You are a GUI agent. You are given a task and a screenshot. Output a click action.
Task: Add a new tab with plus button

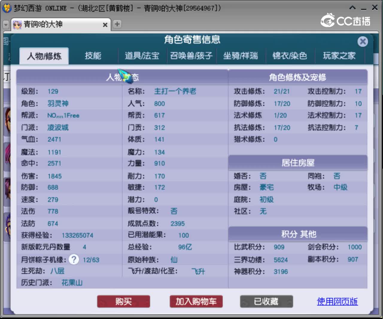[117, 24]
